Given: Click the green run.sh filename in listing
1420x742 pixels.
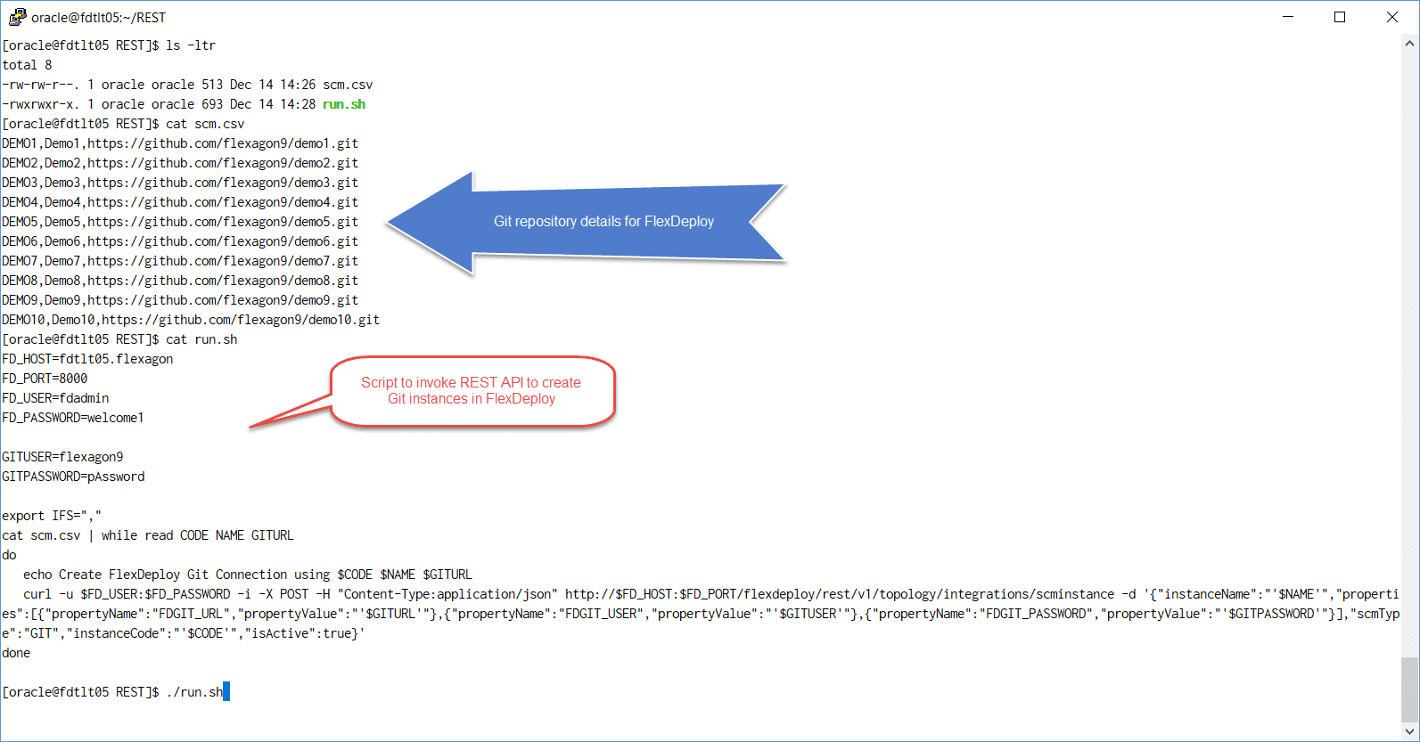Looking at the screenshot, I should [344, 104].
